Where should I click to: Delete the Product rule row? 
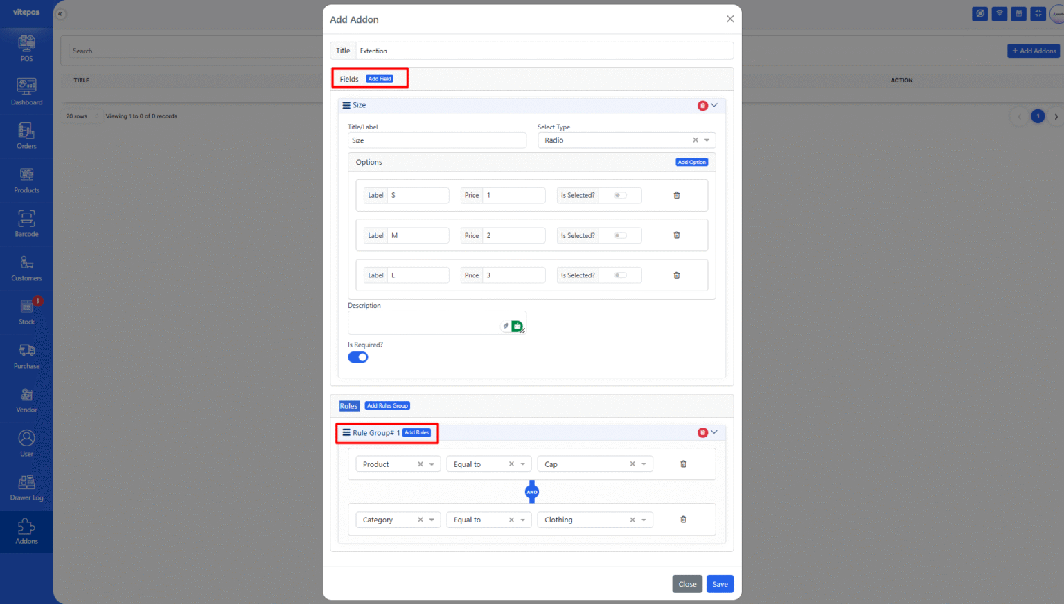tap(683, 464)
